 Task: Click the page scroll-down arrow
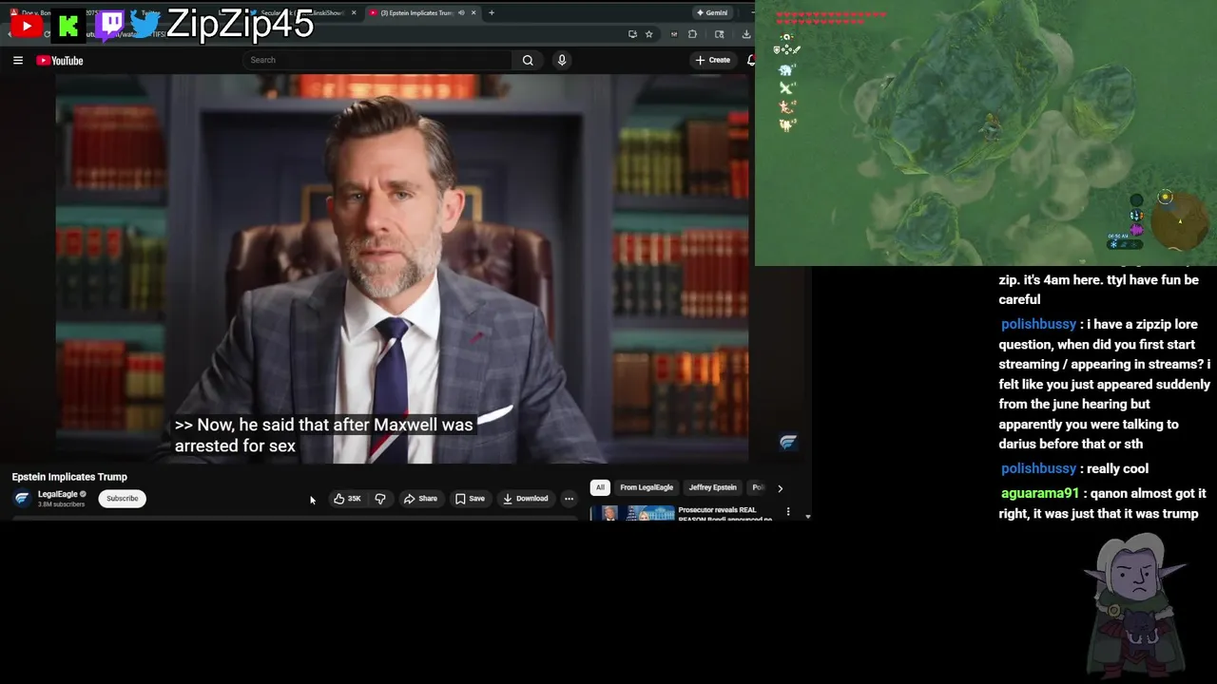807,517
